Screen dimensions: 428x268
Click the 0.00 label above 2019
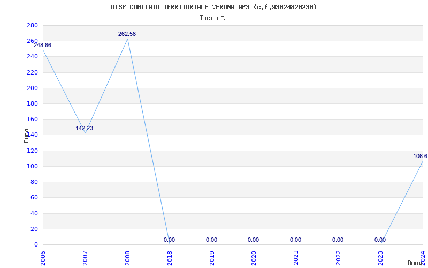pos(211,240)
